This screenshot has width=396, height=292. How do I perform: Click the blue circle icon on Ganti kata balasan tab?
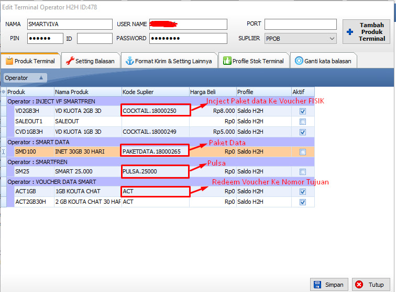tap(299, 61)
